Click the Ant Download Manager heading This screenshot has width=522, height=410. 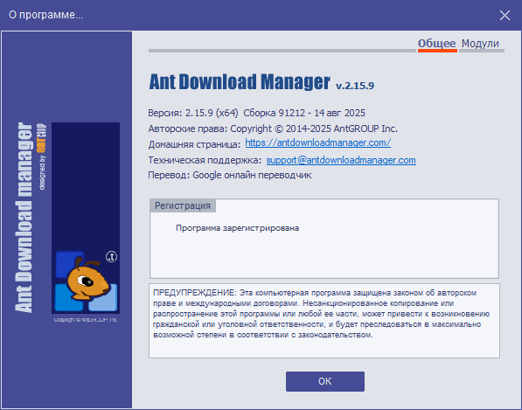click(x=240, y=82)
